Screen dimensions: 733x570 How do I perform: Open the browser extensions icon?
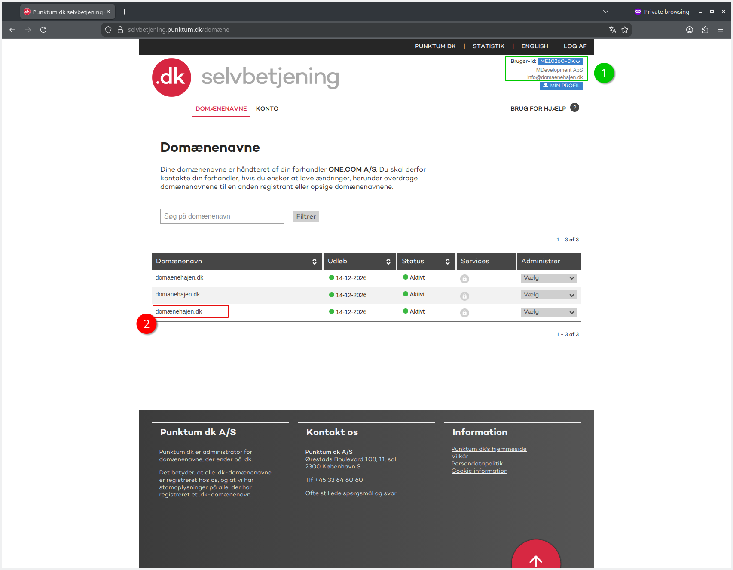705,30
